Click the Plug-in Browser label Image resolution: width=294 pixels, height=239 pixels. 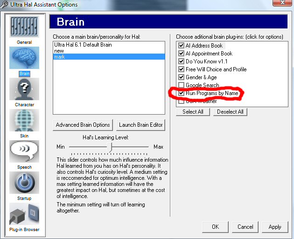pos(24,230)
